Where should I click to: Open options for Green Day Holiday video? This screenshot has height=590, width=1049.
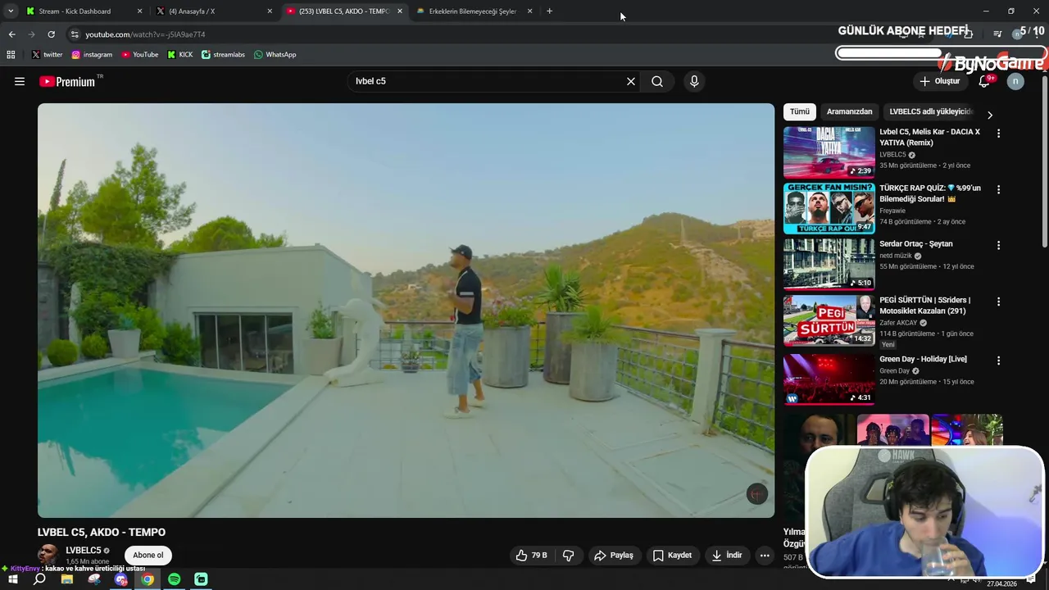coord(998,361)
